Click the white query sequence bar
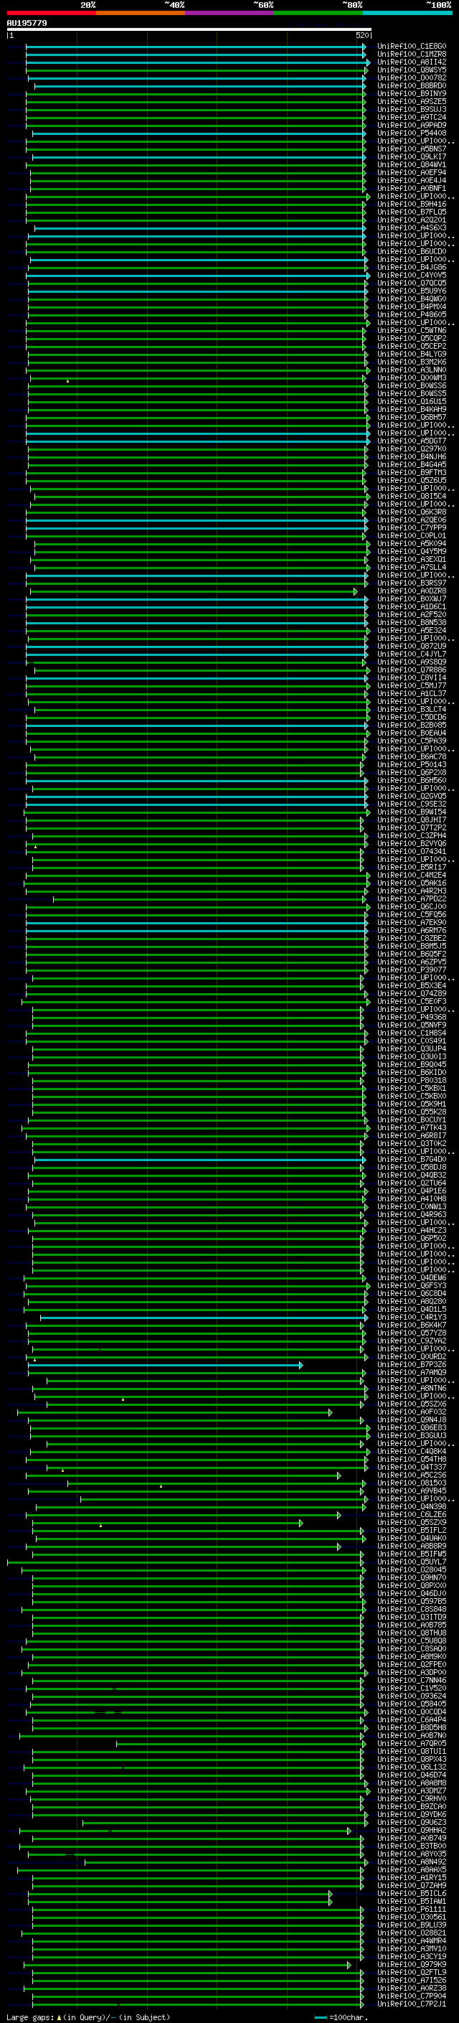The height and width of the screenshot is (2023, 459). pyautogui.click(x=189, y=30)
